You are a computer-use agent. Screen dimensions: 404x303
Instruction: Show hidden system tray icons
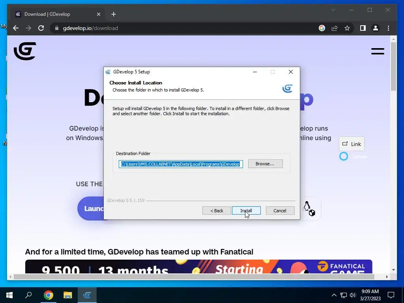coord(334,295)
